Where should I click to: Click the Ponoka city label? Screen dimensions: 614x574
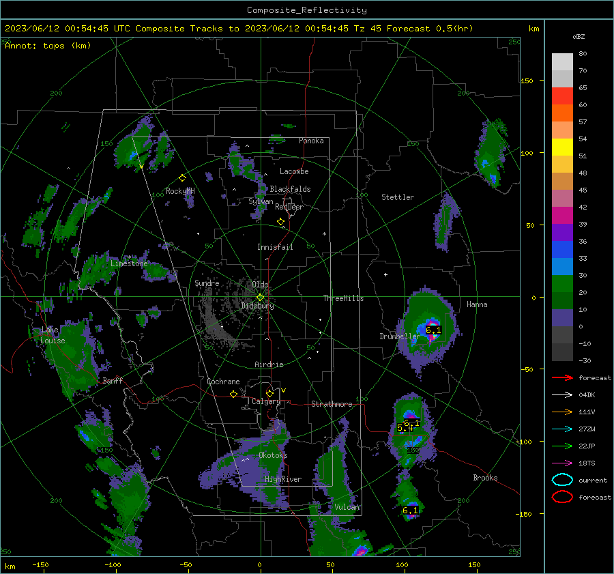311,141
